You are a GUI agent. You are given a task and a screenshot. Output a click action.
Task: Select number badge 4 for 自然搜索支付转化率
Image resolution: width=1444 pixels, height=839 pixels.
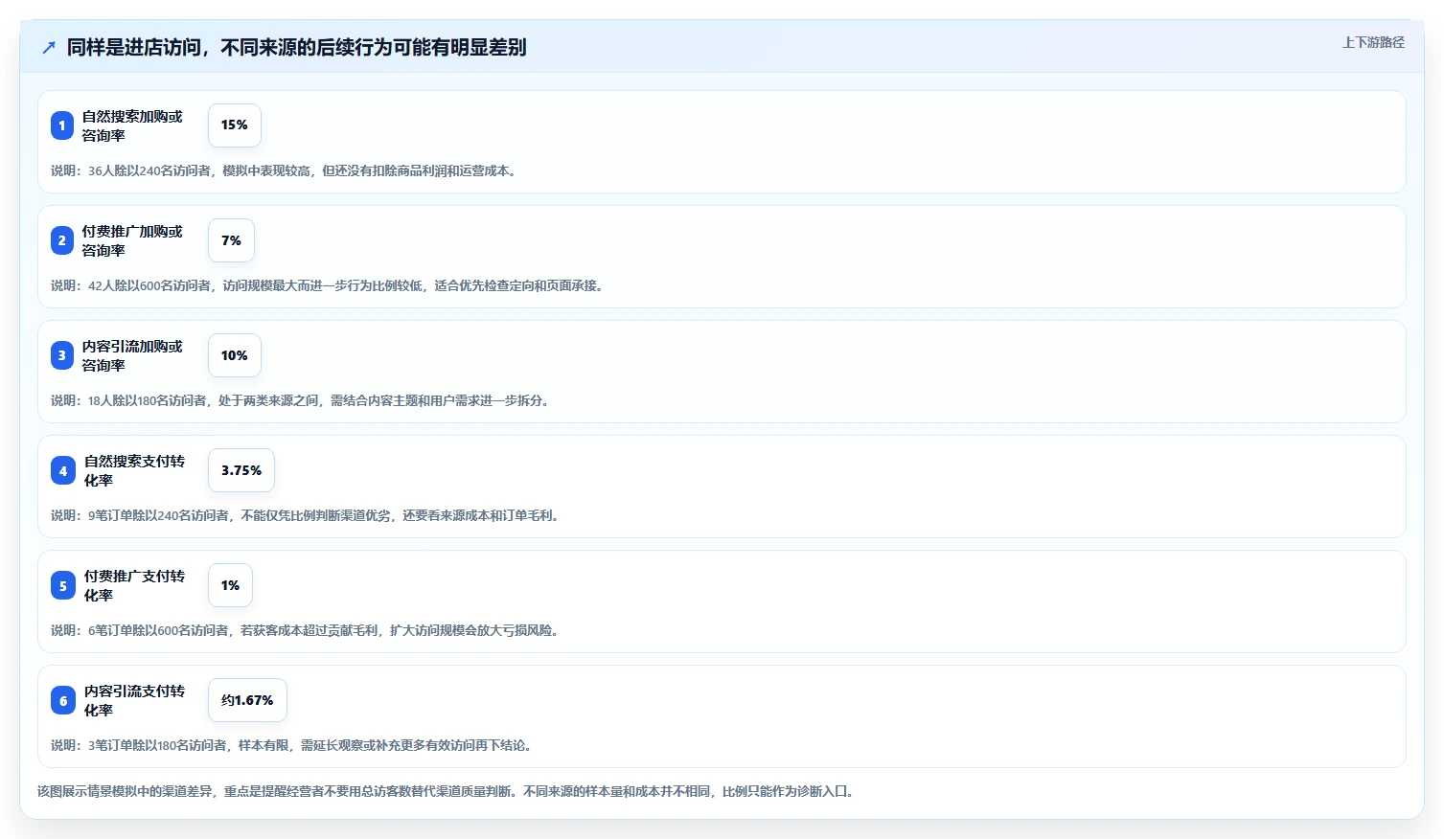[x=63, y=470]
